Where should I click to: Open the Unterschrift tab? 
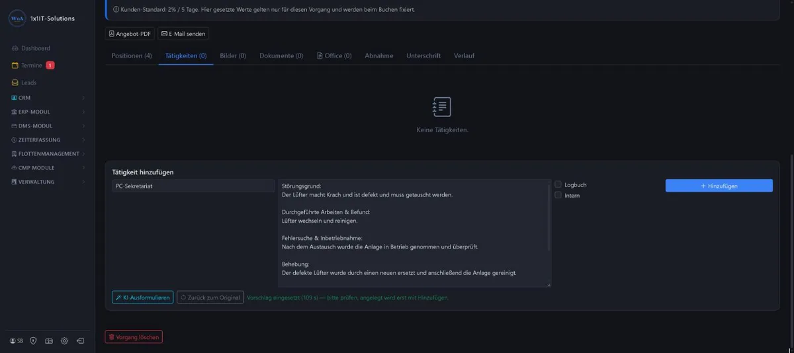423,56
